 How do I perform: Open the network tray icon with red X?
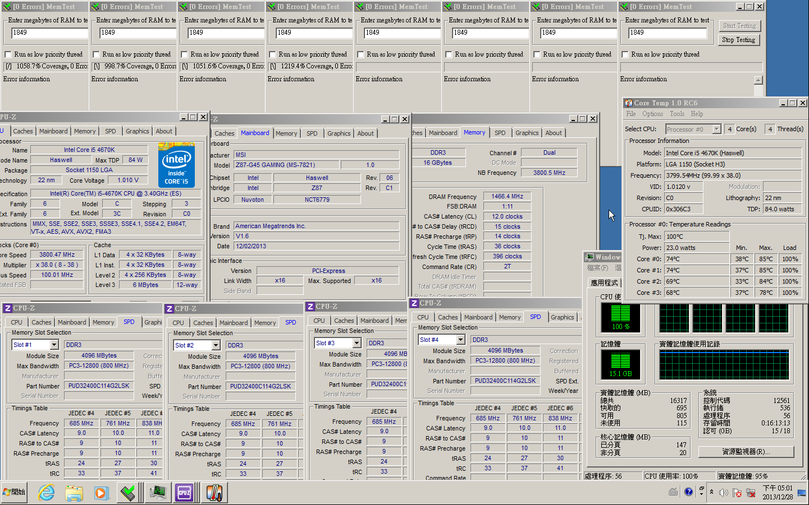click(x=749, y=493)
